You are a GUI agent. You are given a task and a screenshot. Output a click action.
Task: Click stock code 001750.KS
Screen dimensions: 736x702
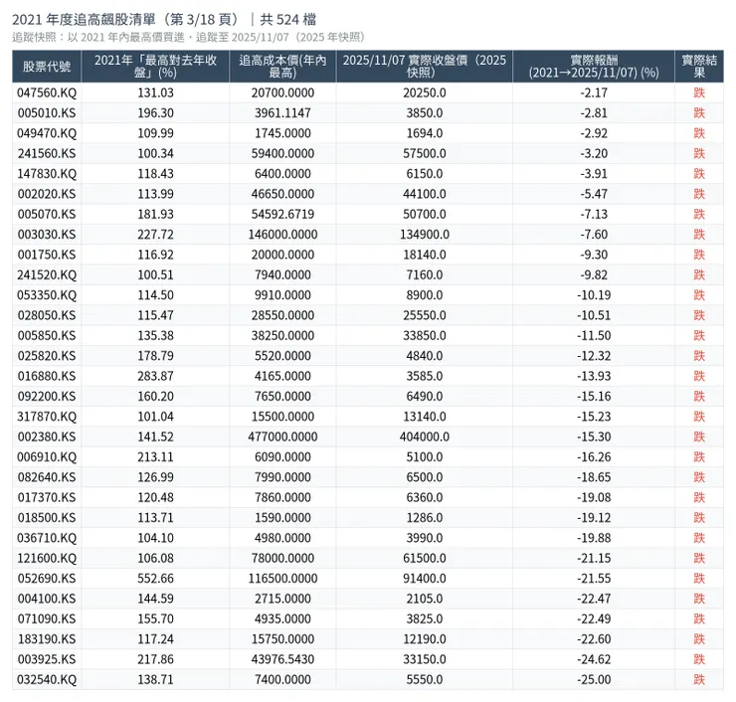47,255
